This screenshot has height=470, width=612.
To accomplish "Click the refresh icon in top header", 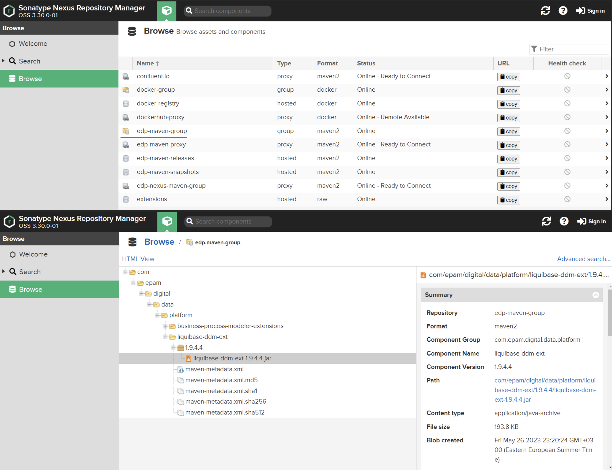I will pos(545,11).
